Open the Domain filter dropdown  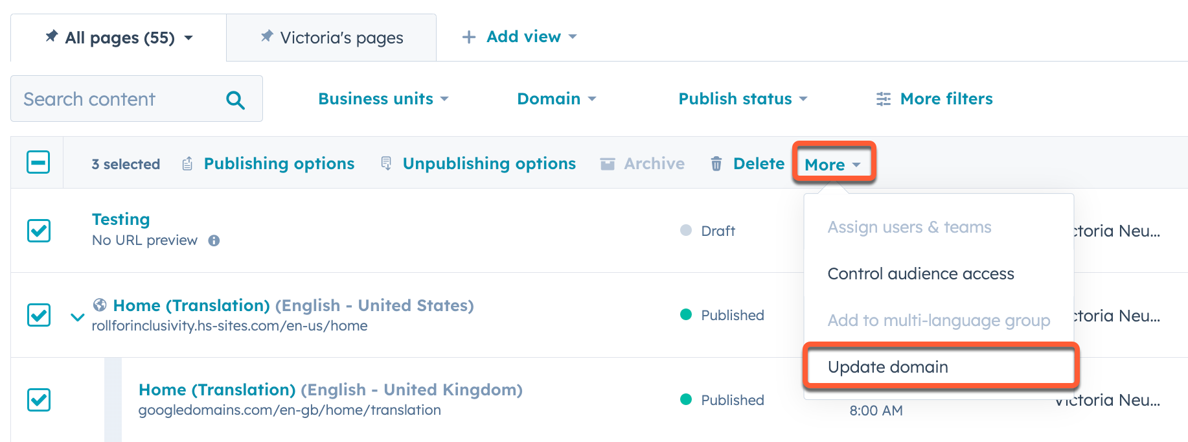(x=556, y=99)
